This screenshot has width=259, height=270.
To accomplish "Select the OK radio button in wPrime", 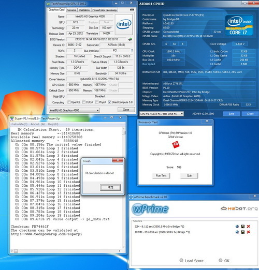I will pos(220,260).
